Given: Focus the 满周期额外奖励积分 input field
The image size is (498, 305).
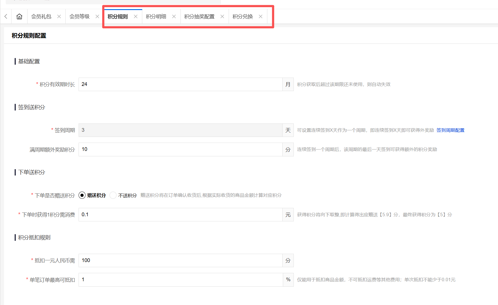Looking at the screenshot, I should pos(180,149).
